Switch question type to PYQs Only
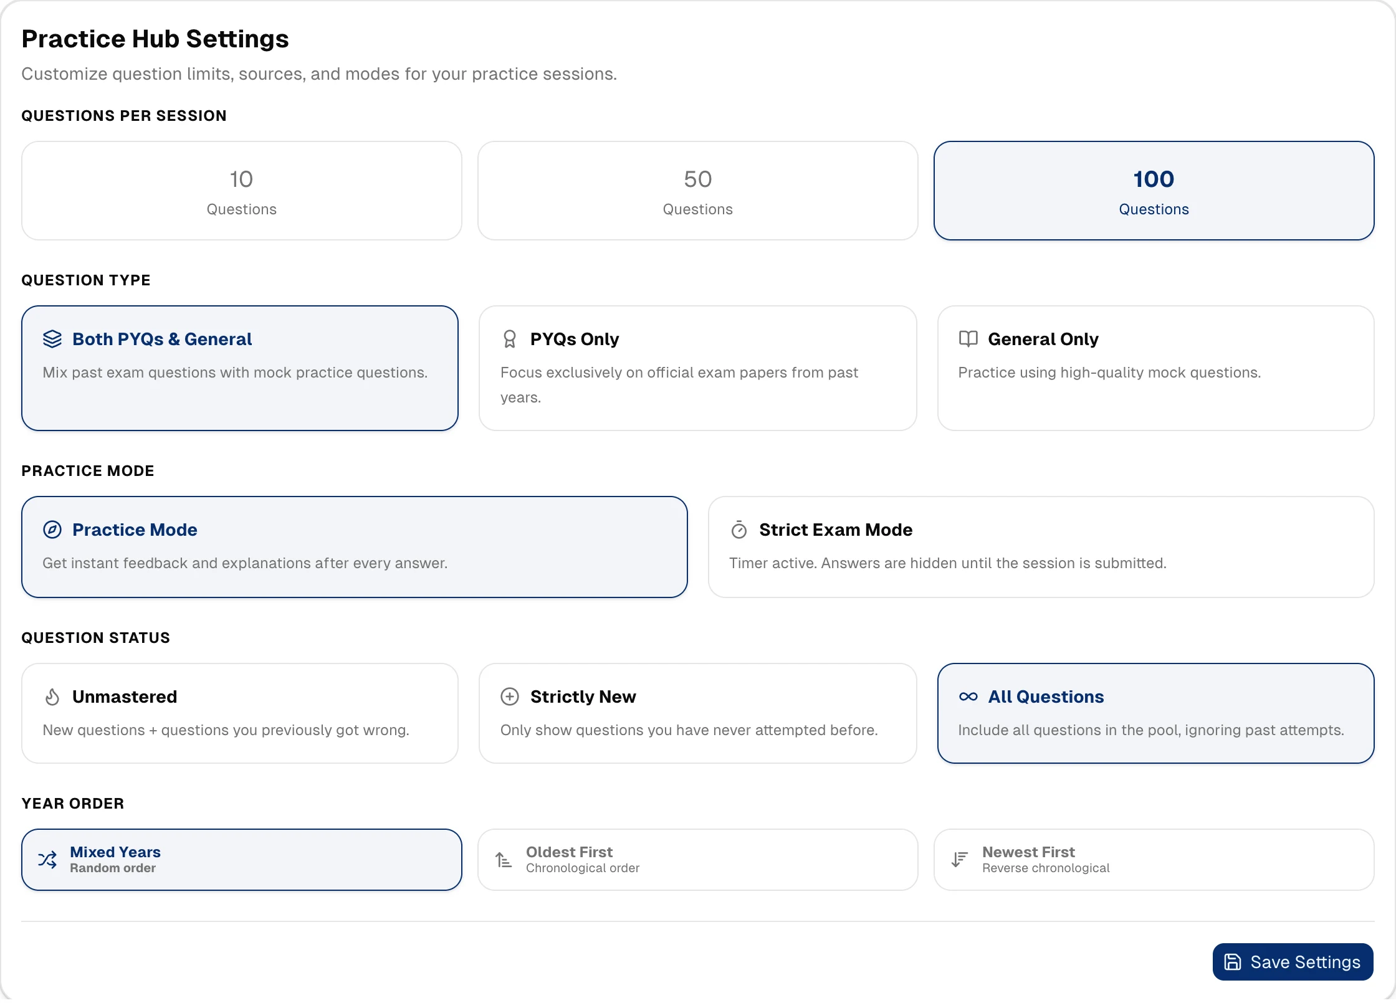 coord(697,368)
